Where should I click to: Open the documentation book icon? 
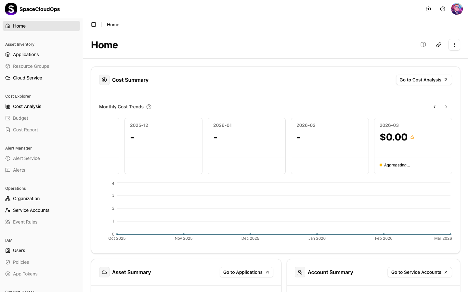click(423, 45)
